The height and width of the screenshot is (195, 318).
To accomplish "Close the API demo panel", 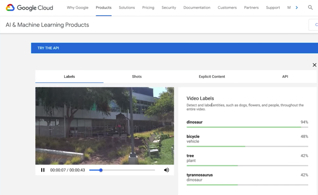I will click(314, 65).
